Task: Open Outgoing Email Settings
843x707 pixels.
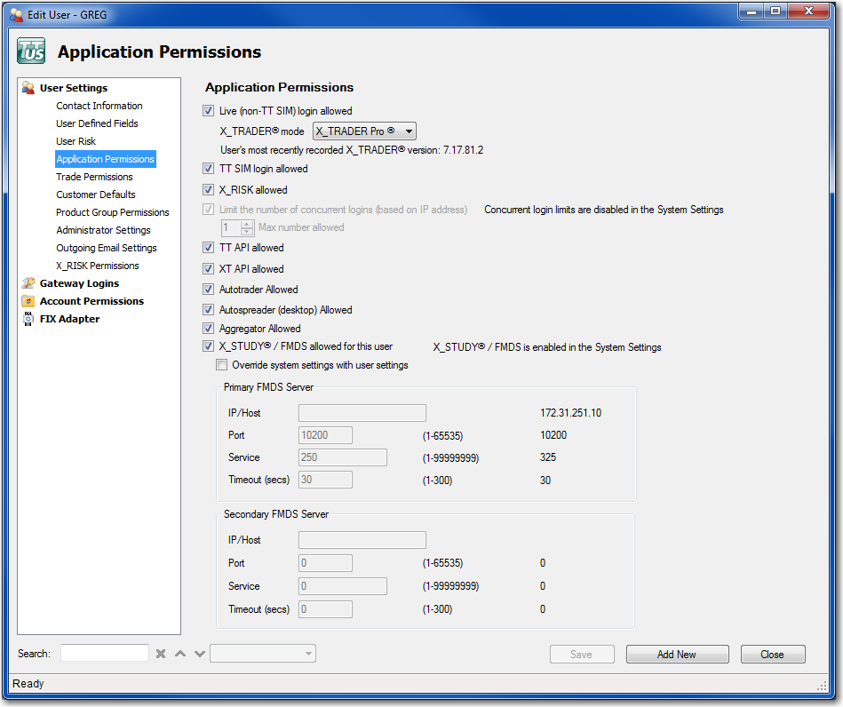Action: (x=107, y=248)
